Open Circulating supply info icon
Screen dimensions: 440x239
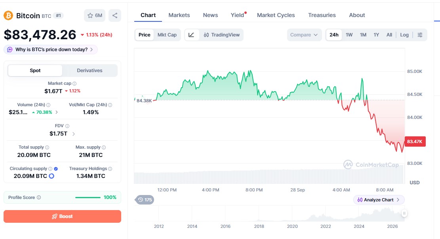(x=50, y=168)
